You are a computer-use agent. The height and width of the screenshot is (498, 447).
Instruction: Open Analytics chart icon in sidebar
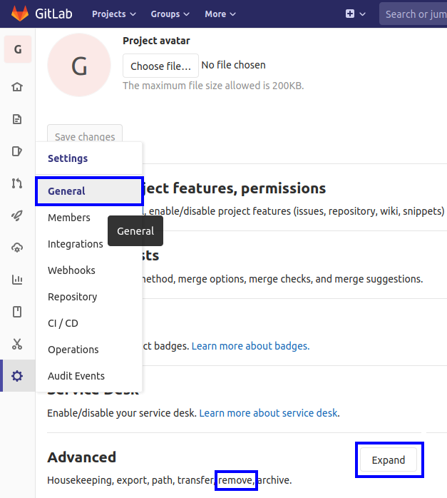pyautogui.click(x=17, y=280)
